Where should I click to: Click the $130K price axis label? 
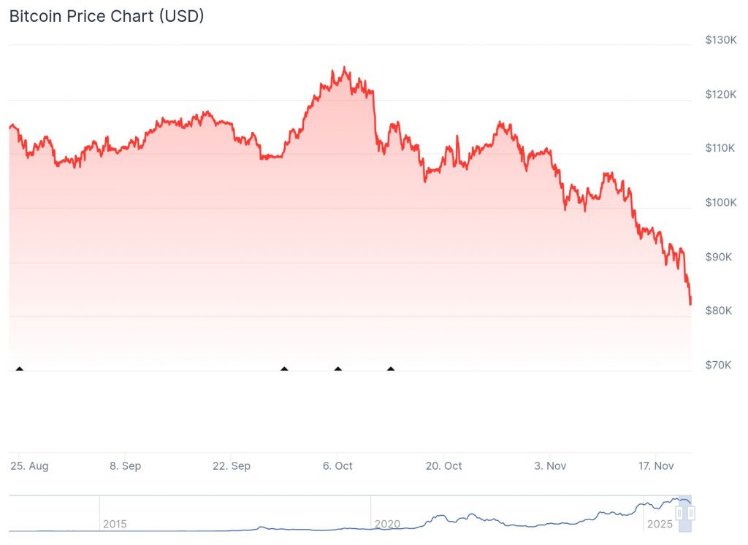pos(720,40)
